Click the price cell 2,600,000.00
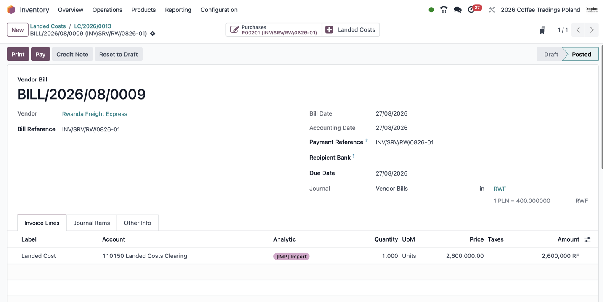 [x=465, y=256]
